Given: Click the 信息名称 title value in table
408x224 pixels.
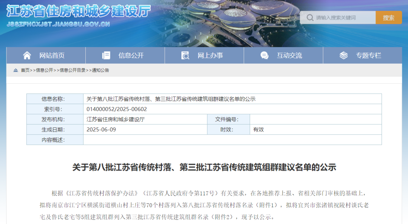Looking at the screenshot, I should [171, 99].
